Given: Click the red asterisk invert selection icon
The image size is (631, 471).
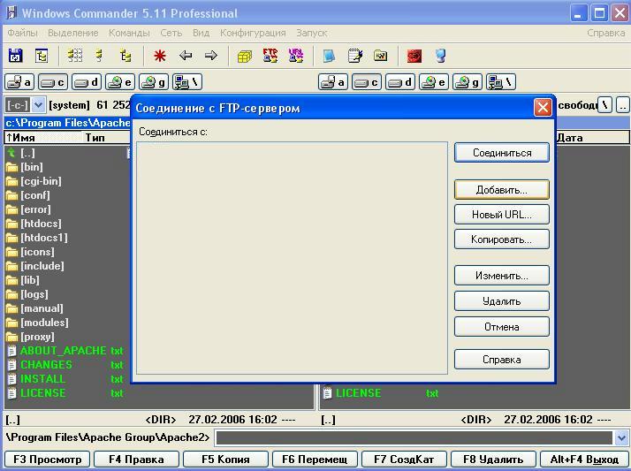Looking at the screenshot, I should (x=160, y=56).
